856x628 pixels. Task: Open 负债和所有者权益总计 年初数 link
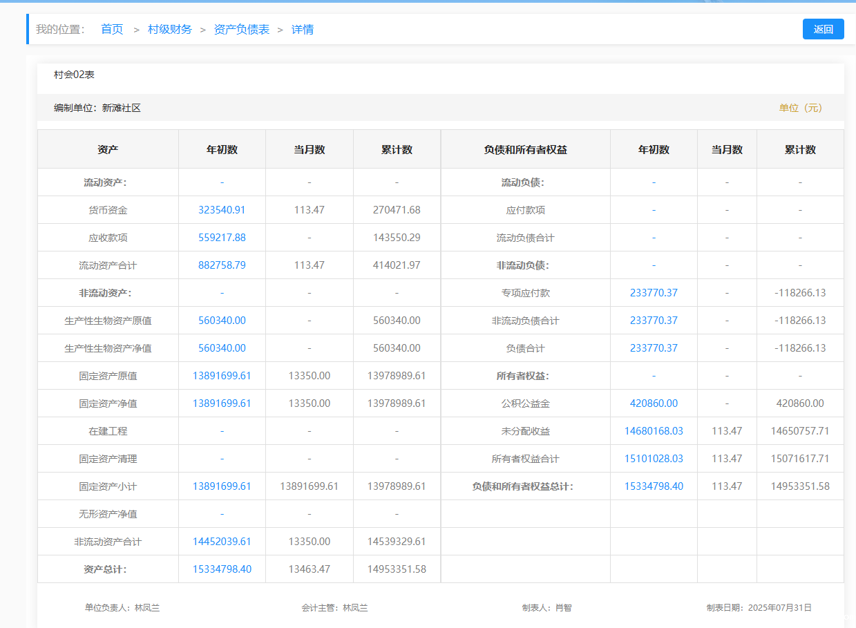[654, 486]
